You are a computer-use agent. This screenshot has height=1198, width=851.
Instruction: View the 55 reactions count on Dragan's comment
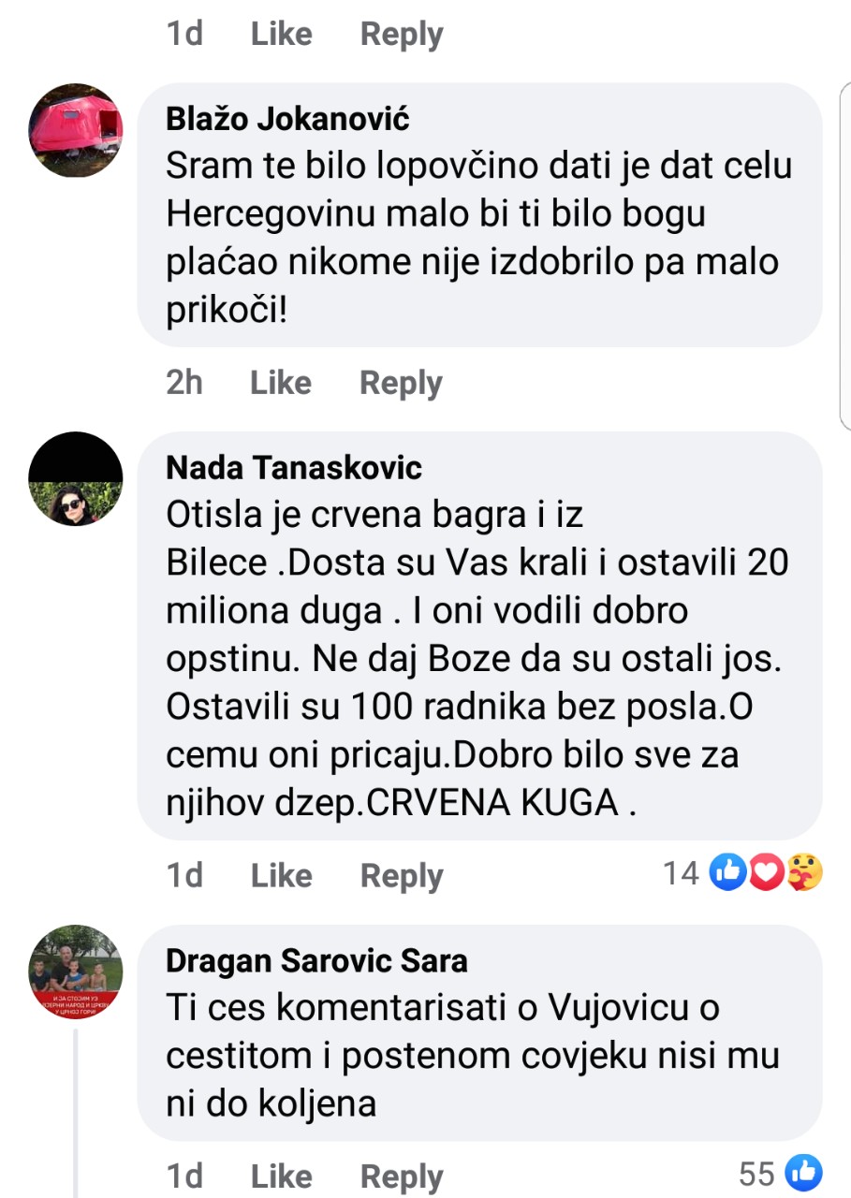pos(757,1174)
